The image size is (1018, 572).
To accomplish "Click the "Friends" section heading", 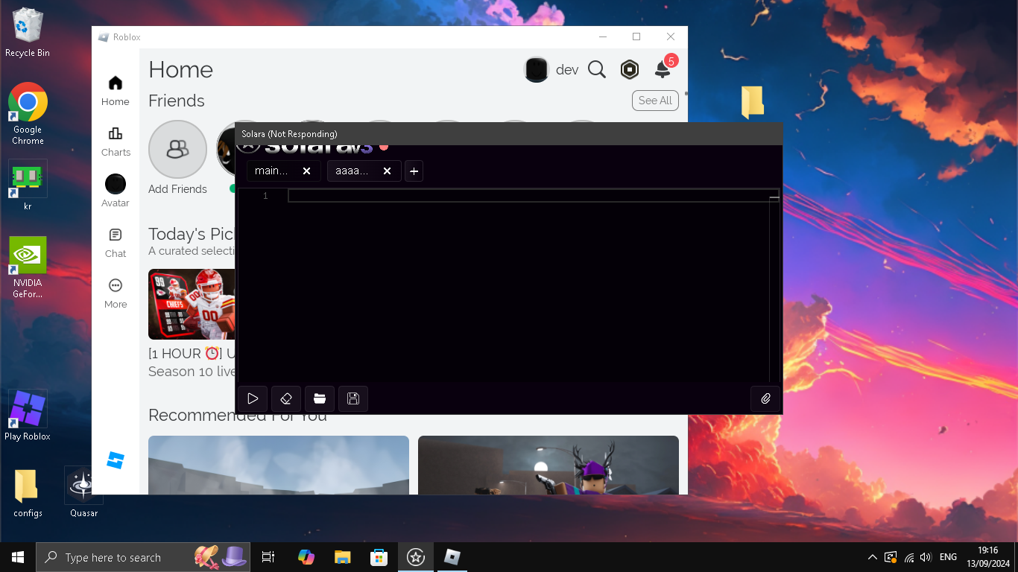I will coord(177,101).
